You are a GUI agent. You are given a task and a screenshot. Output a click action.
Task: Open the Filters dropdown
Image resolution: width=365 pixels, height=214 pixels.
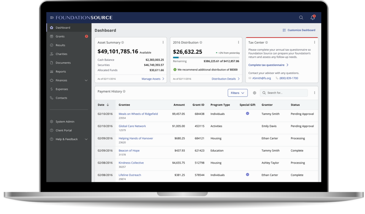click(237, 93)
